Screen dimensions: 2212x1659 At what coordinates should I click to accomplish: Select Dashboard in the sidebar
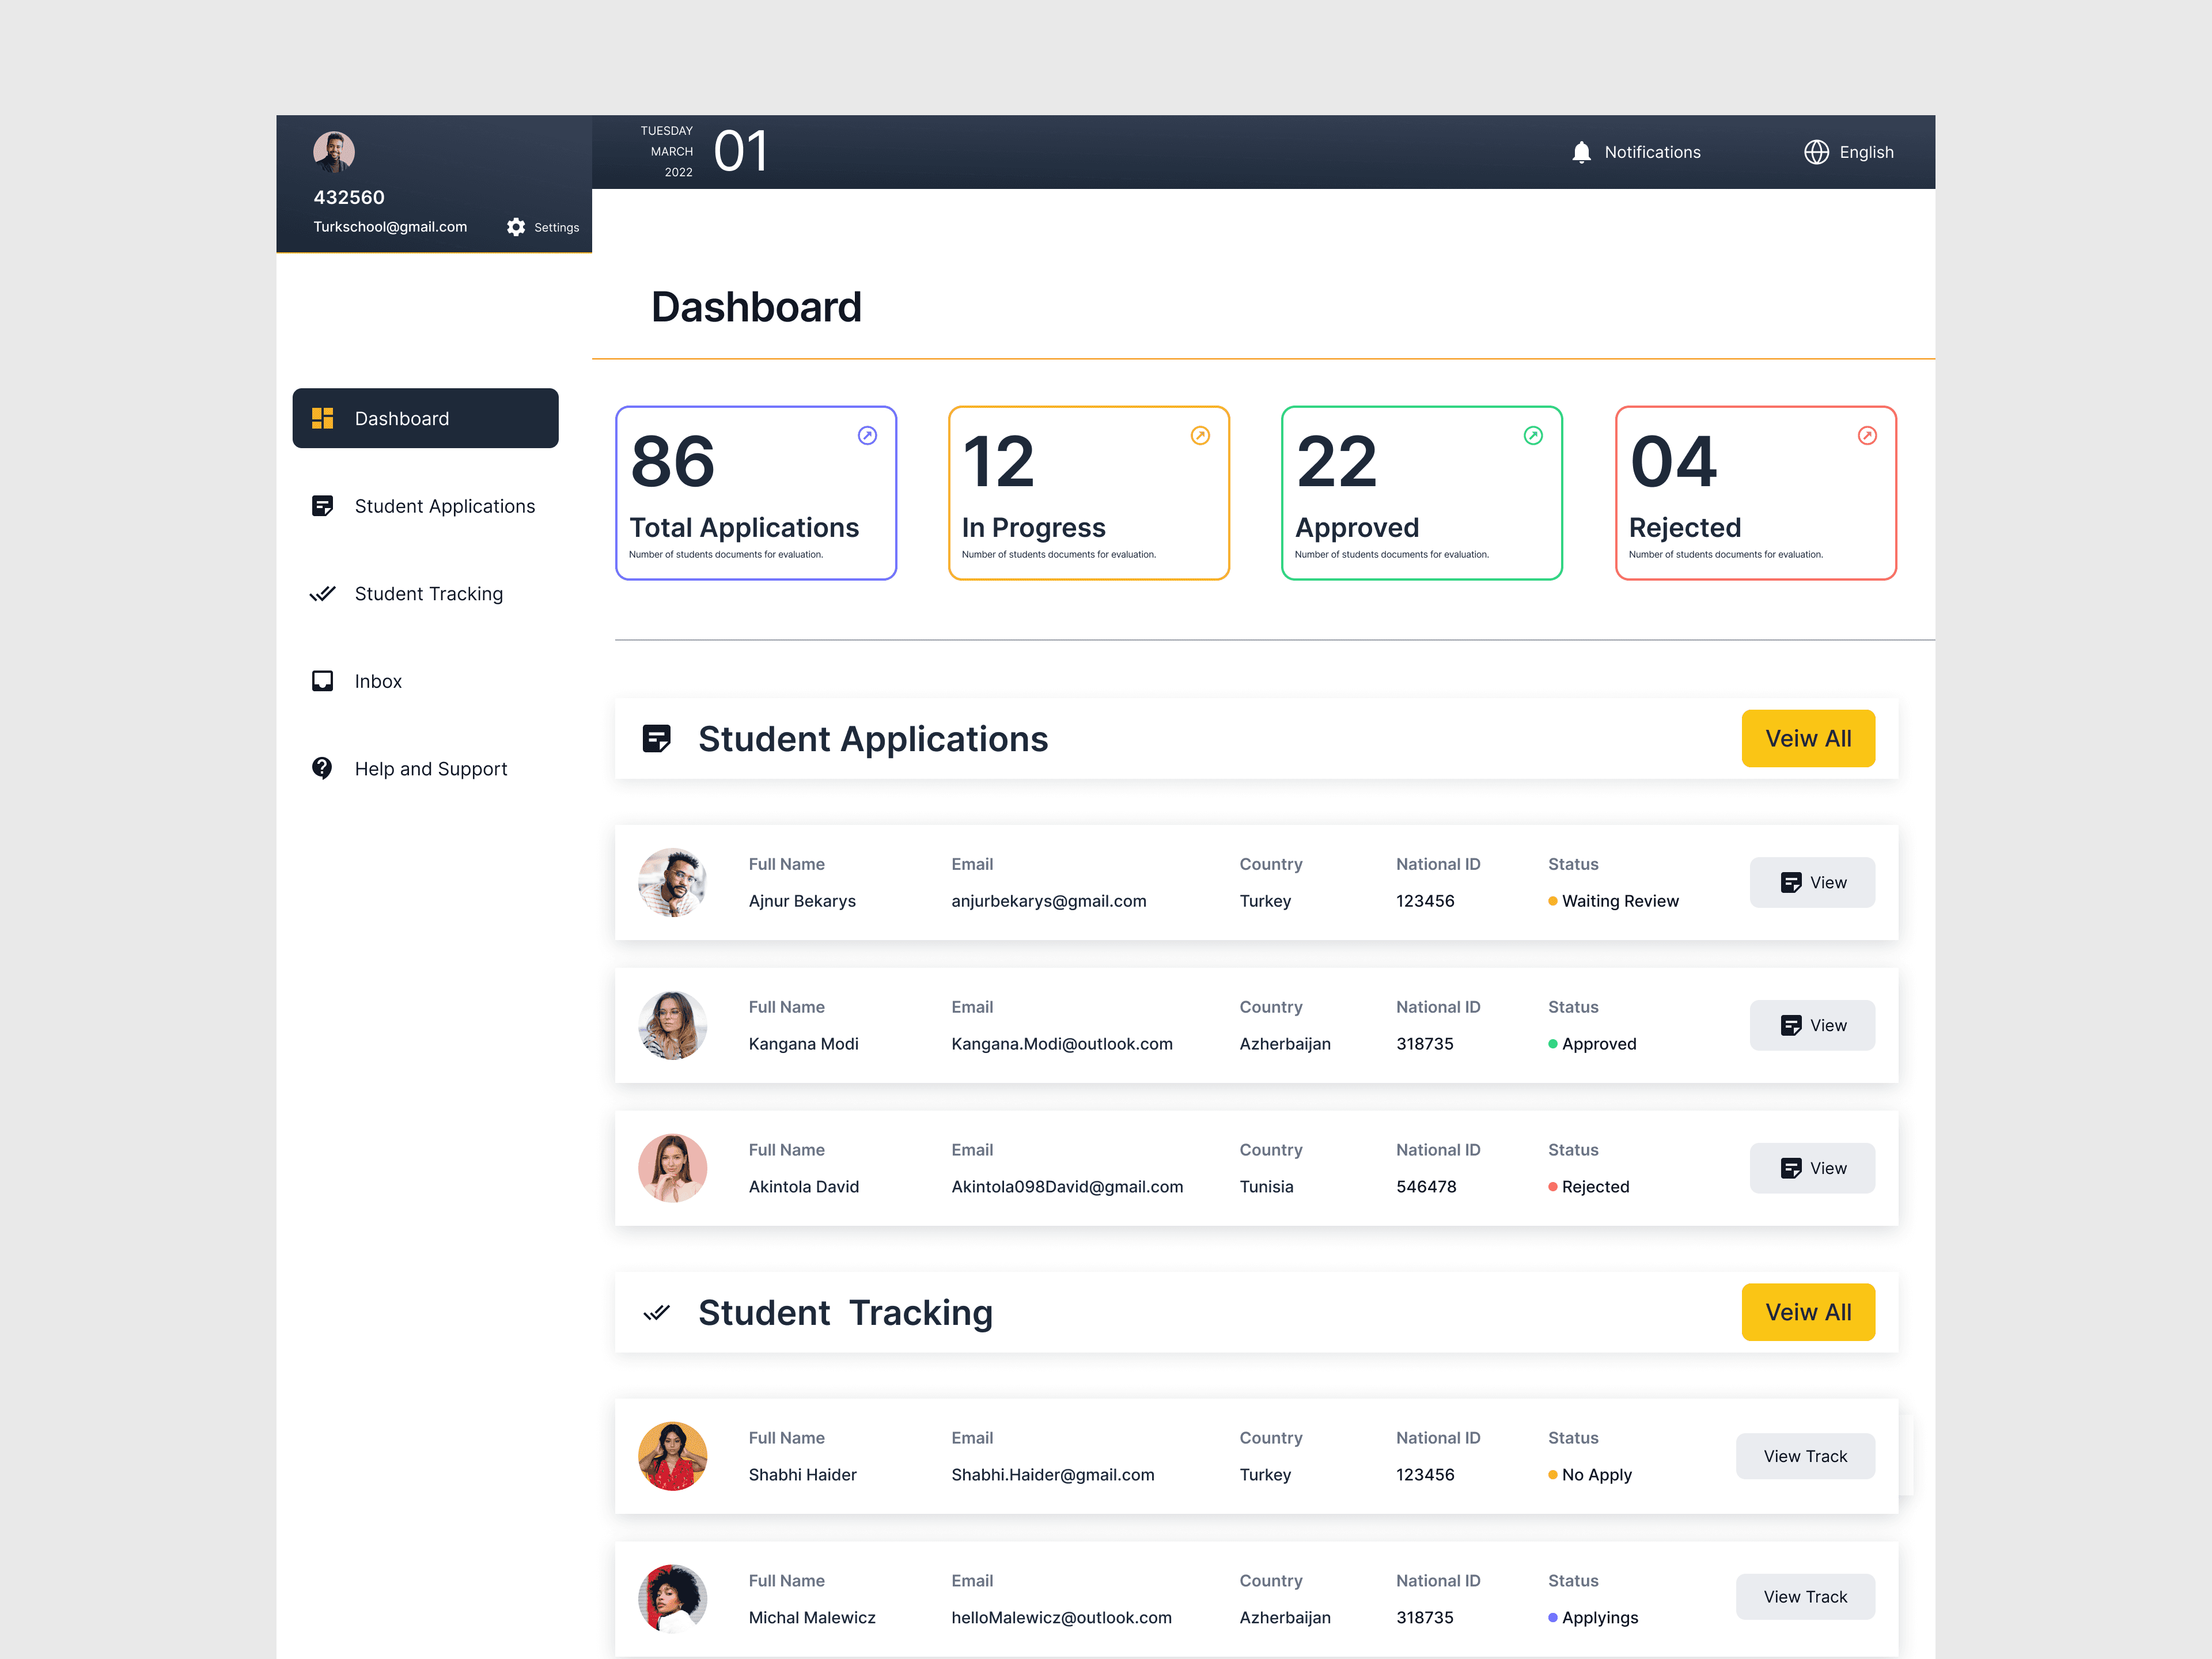tap(425, 418)
